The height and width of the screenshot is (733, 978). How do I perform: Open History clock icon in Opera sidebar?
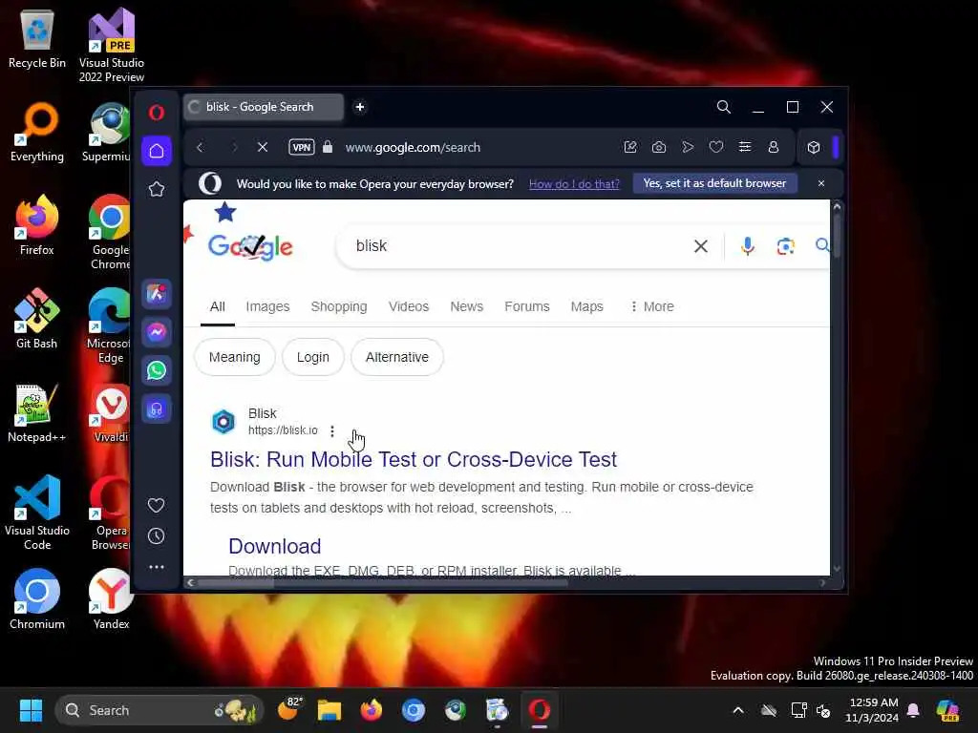[156, 536]
